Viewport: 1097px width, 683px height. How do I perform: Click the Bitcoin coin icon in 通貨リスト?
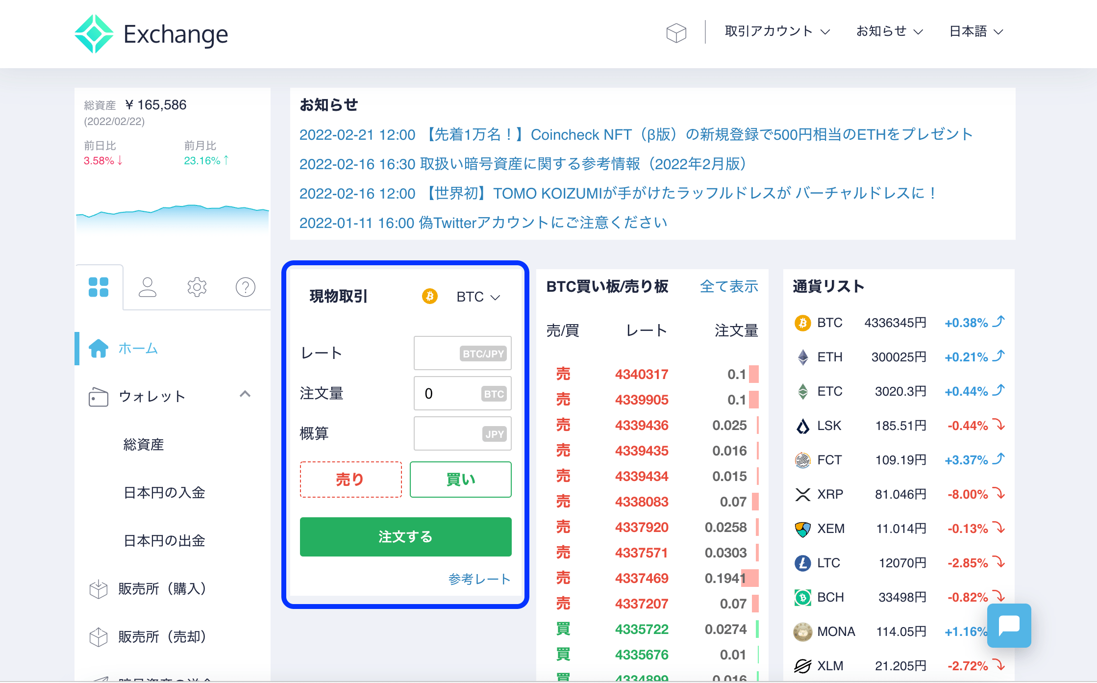[x=802, y=322]
